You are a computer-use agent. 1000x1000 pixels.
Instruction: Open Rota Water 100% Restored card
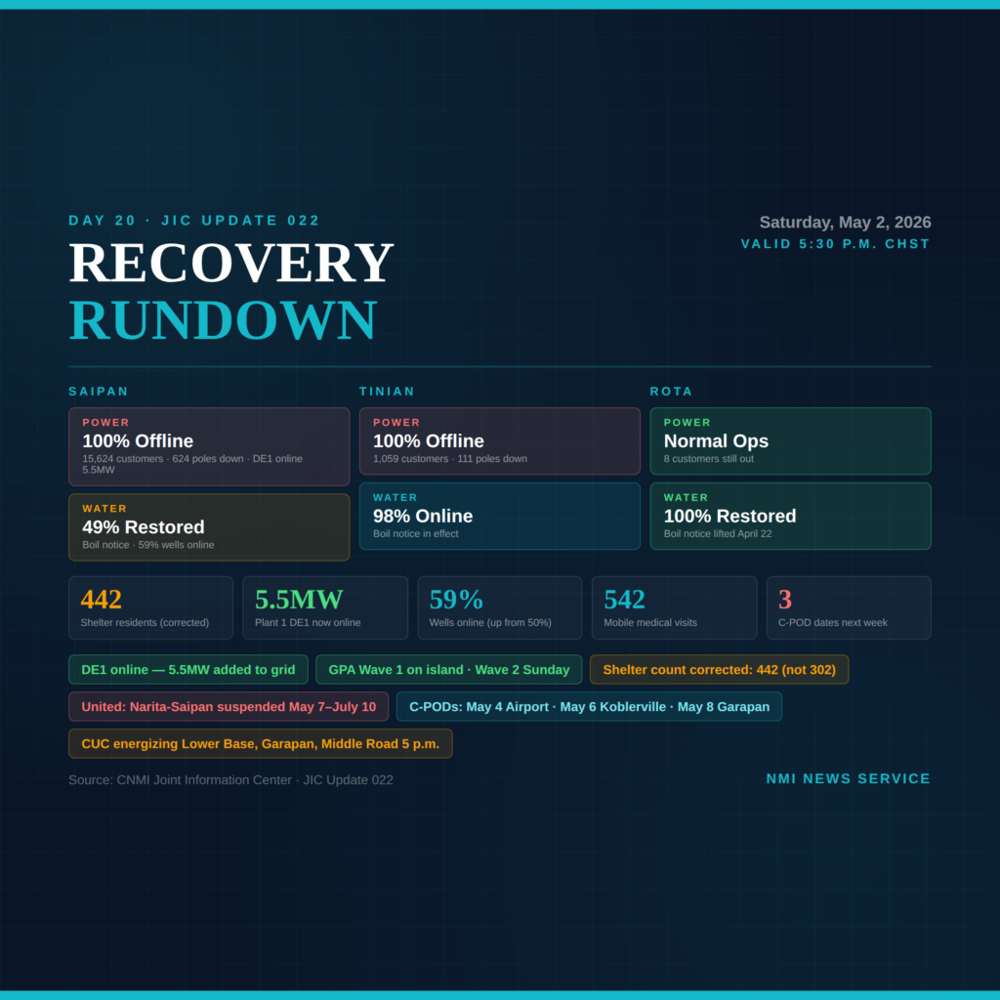click(790, 516)
